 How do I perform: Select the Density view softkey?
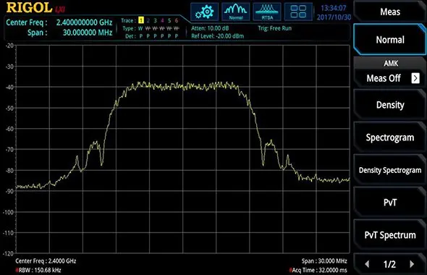[x=390, y=105]
